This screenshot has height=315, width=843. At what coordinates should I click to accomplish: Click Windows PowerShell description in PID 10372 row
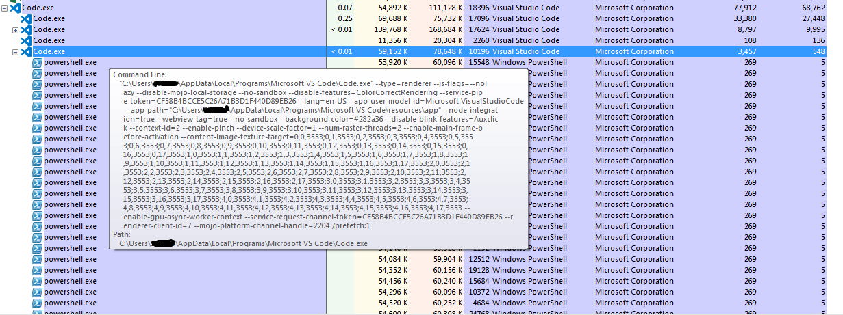coord(529,292)
